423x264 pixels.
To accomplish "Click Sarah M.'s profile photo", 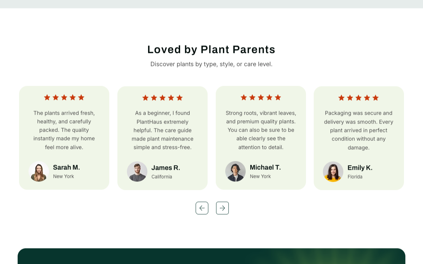I will click(x=39, y=172).
